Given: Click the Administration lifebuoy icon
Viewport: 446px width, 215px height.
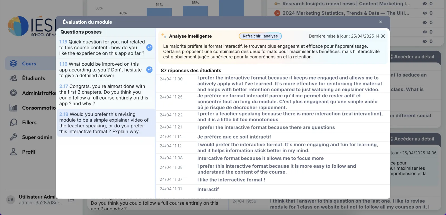Looking at the screenshot, I should pos(13,93).
